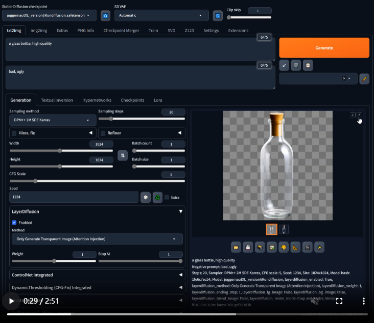The width and height of the screenshot is (374, 323).
Task: Click the Width value number field
Action: tap(101, 144)
